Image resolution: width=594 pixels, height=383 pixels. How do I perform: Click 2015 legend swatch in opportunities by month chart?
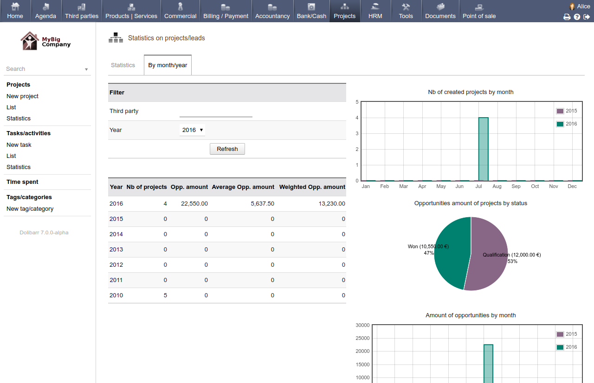pyautogui.click(x=560, y=334)
